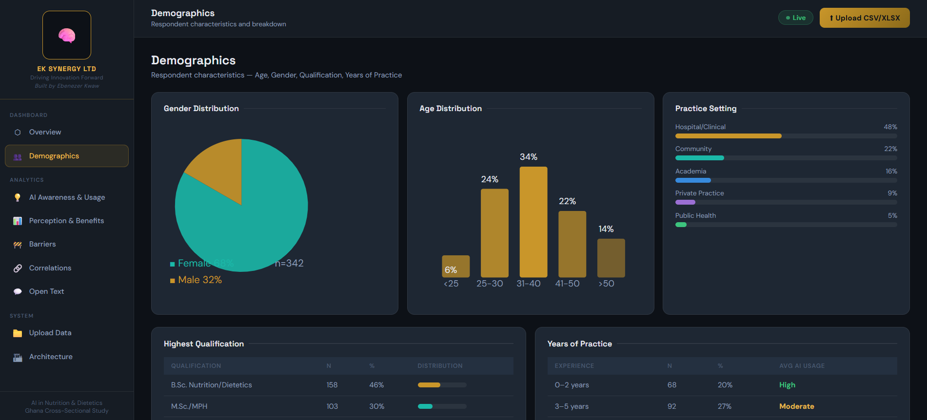Click the 0–2 years experience row

click(x=722, y=385)
